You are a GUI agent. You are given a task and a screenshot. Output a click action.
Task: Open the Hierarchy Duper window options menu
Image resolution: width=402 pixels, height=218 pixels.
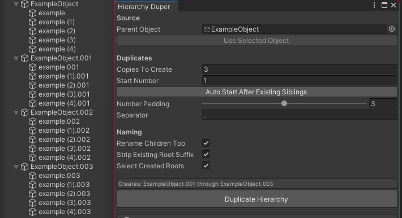click(x=374, y=5)
